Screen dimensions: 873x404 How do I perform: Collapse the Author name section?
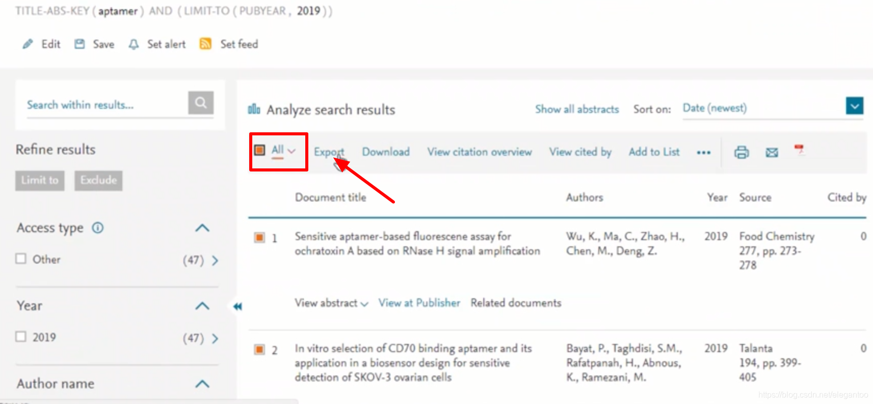pyautogui.click(x=202, y=384)
